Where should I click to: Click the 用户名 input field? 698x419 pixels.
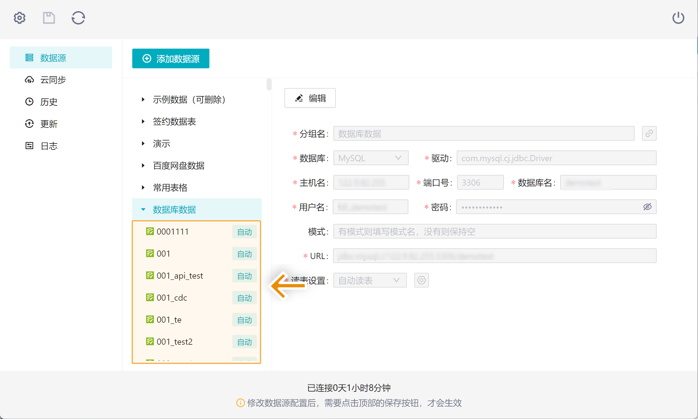[x=370, y=207]
